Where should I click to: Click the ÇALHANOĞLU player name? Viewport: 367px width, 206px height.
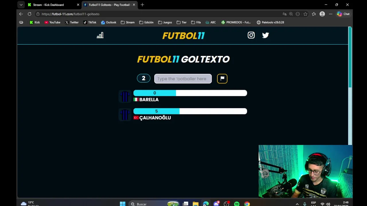155,118
